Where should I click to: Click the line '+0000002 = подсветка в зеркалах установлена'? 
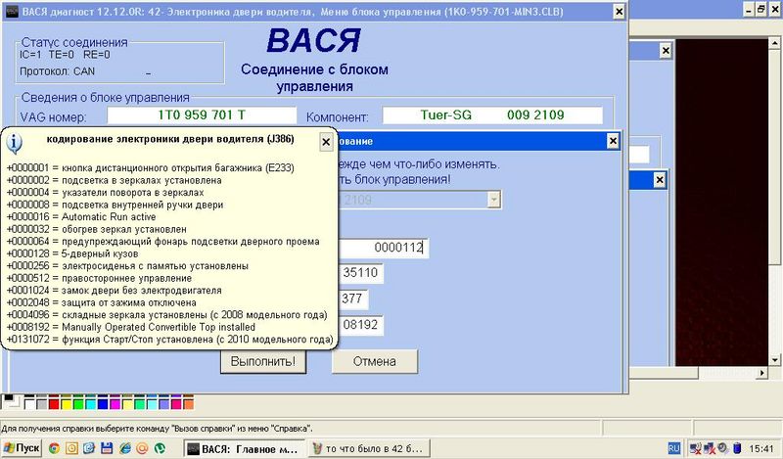tap(115, 180)
